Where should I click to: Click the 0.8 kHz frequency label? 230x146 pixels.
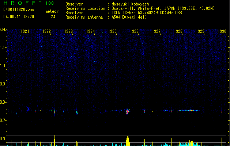click(x=3, y=102)
